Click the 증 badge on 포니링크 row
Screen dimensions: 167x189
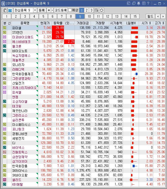(4, 129)
